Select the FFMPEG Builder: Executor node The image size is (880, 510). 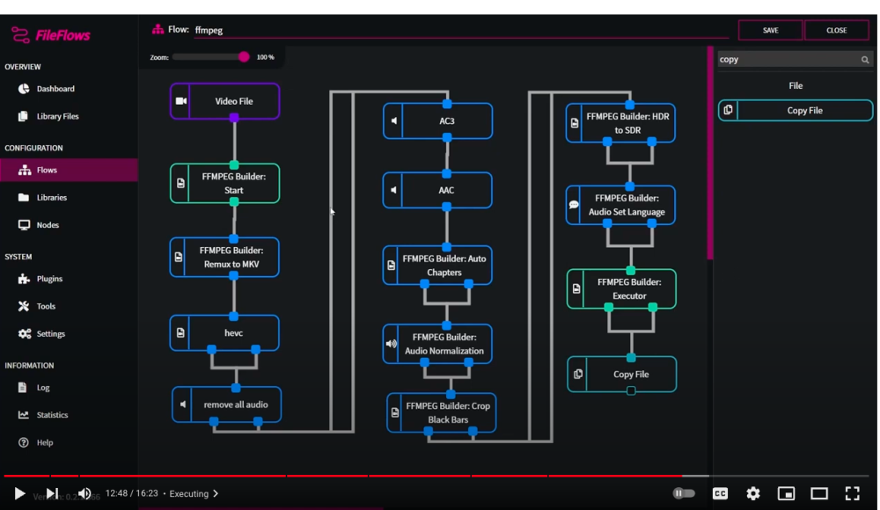click(622, 289)
